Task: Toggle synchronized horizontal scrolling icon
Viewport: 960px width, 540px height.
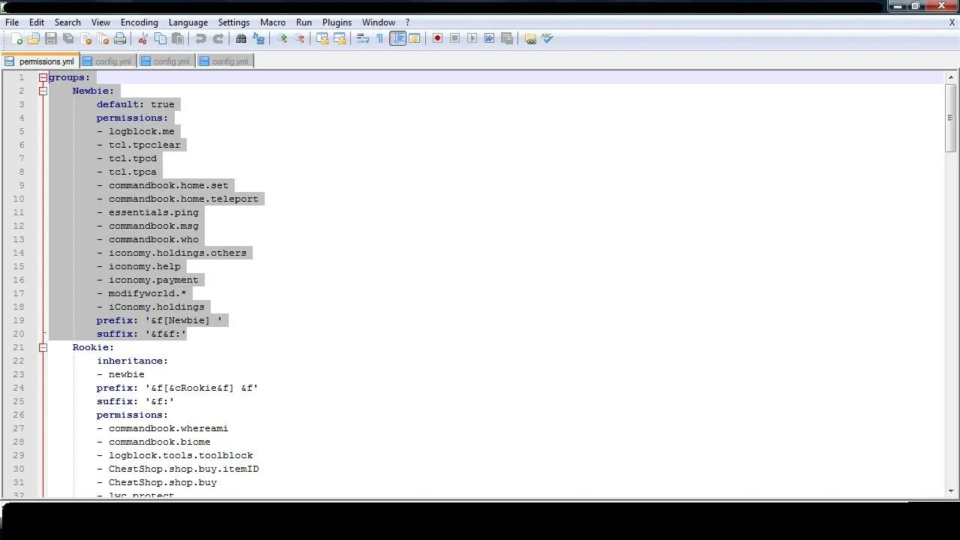Action: pos(340,38)
